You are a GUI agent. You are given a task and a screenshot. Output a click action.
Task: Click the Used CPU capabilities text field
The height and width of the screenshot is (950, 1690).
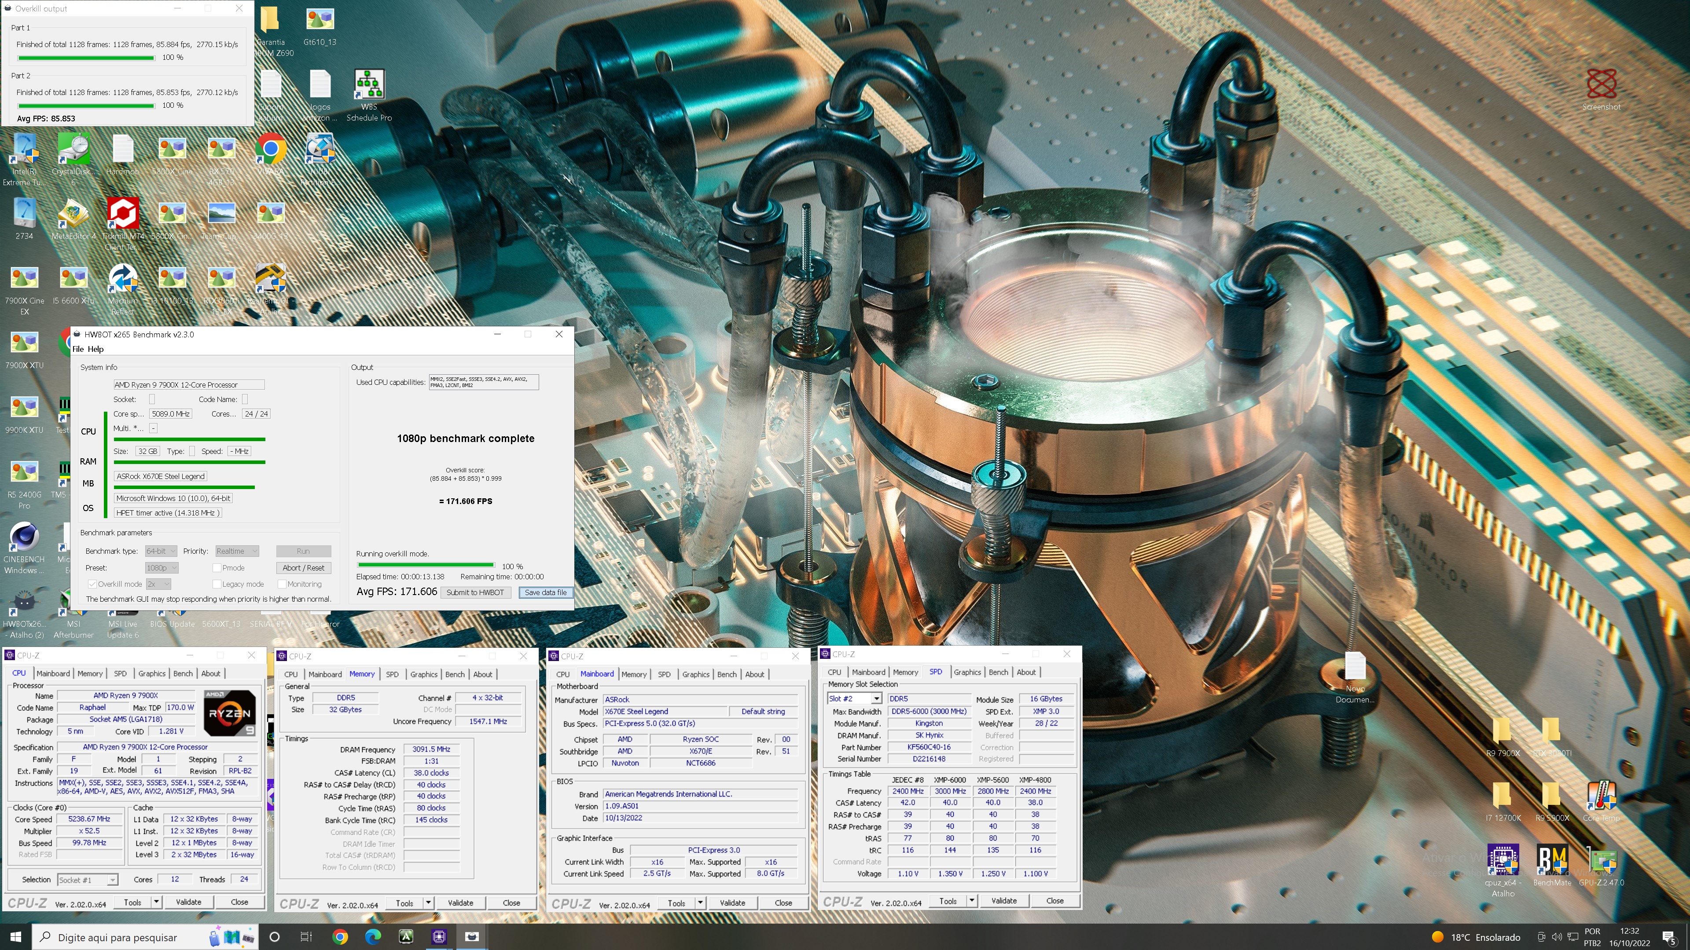point(484,382)
